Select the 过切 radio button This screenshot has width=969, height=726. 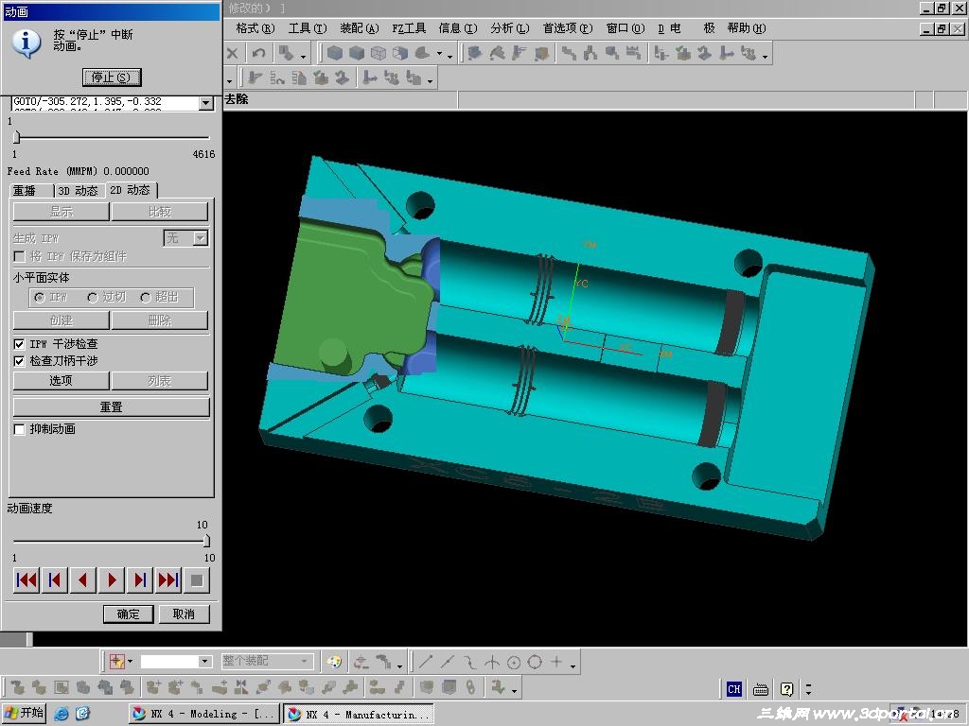point(93,298)
